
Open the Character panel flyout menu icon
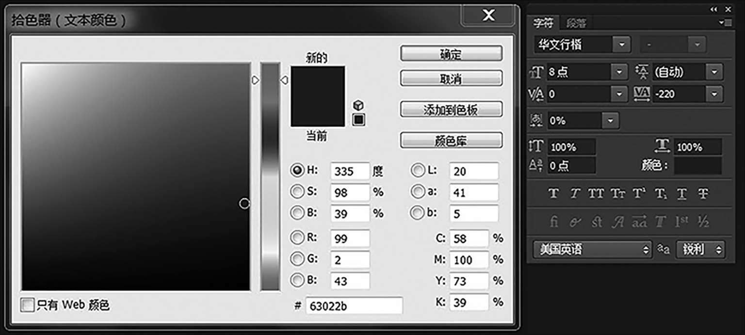[726, 22]
